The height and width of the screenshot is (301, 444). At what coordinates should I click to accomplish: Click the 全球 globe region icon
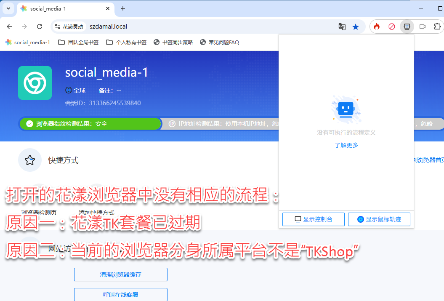click(69, 91)
